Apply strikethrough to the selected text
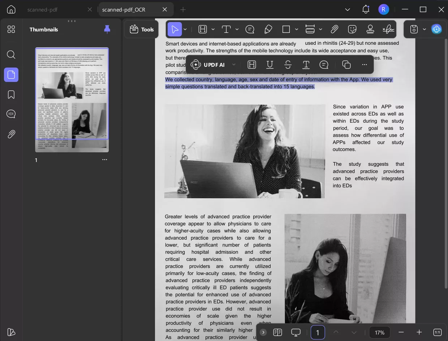The width and height of the screenshot is (448, 341). (288, 65)
